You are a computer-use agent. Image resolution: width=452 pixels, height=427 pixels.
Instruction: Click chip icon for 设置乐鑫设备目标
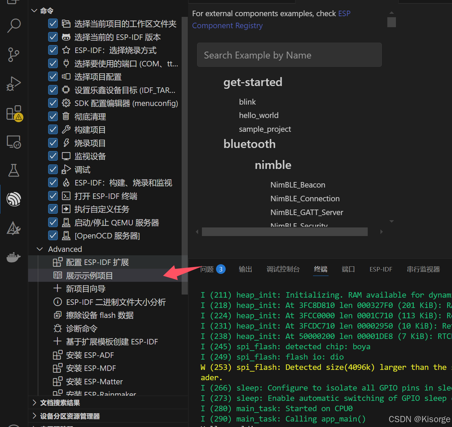coord(66,90)
